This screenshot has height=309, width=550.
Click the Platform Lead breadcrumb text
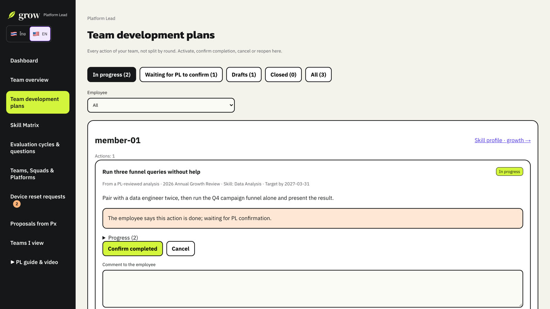coord(101,19)
